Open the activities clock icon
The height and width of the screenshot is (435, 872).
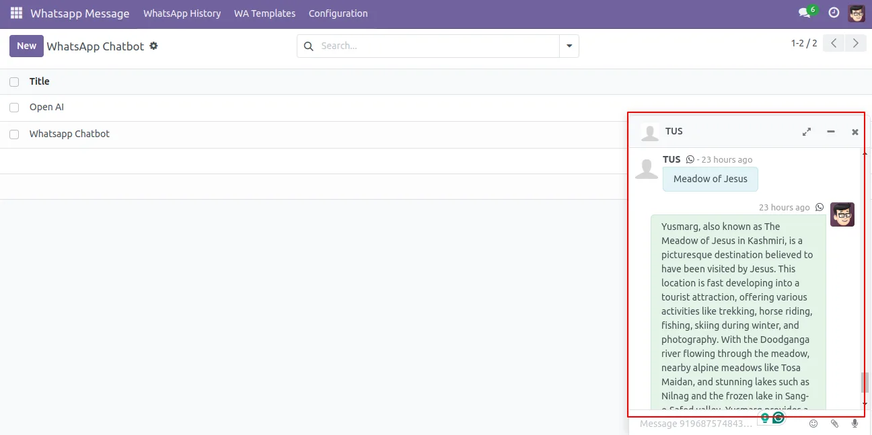[x=834, y=13]
